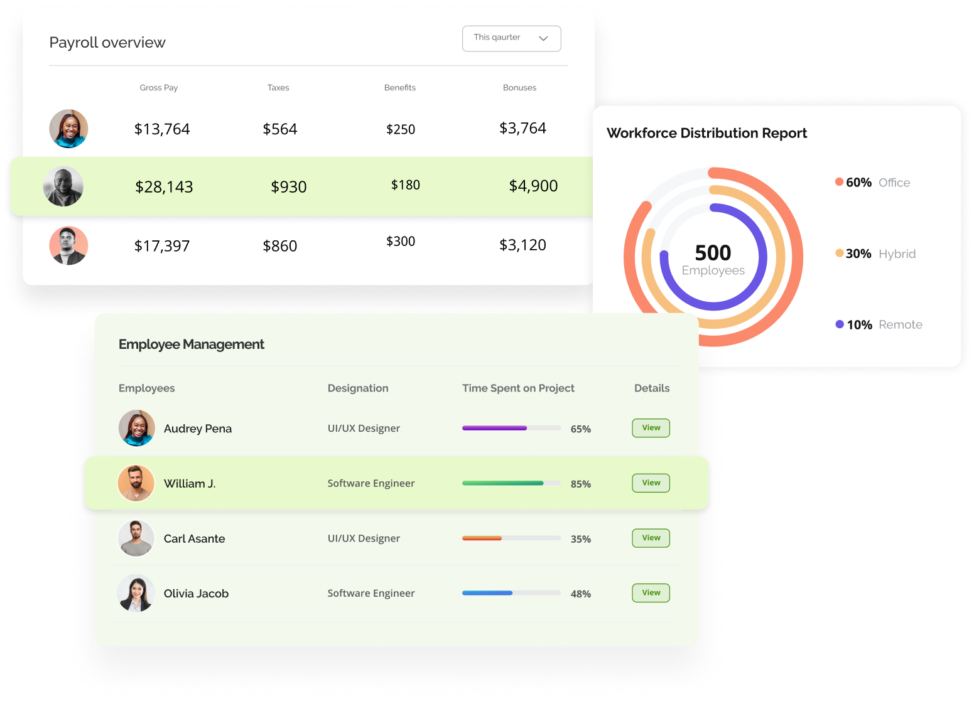Image resolution: width=974 pixels, height=704 pixels.
Task: Click the 48% time spent value
Action: click(x=580, y=594)
